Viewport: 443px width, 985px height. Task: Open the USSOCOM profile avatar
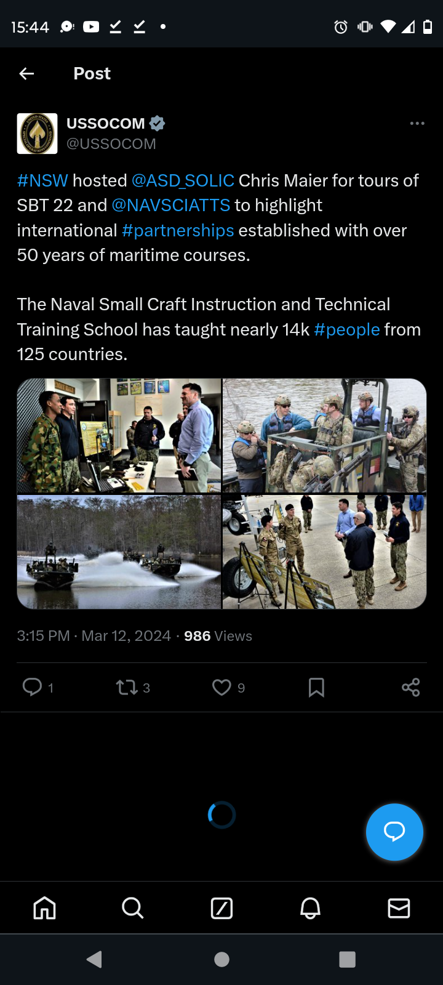(x=37, y=133)
